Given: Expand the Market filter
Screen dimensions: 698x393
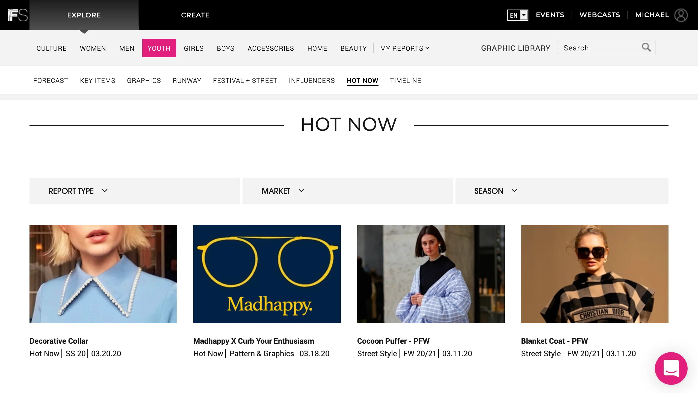Looking at the screenshot, I should click(347, 191).
